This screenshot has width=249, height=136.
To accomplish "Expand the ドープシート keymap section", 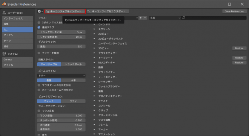I will (94, 58).
